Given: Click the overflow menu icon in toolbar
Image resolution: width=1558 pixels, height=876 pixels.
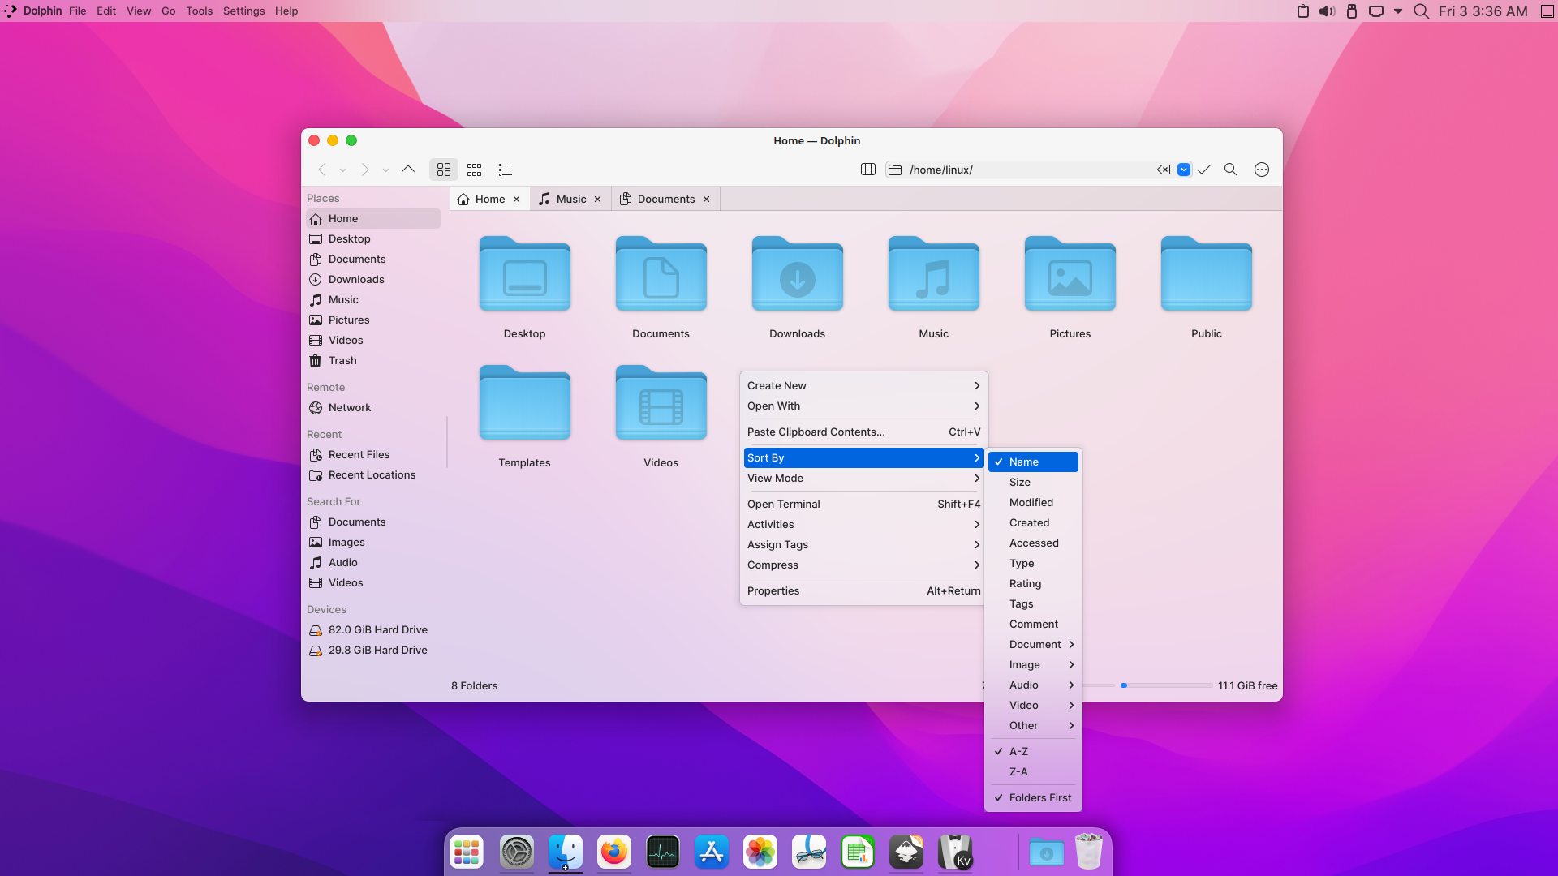Looking at the screenshot, I should 1263,169.
